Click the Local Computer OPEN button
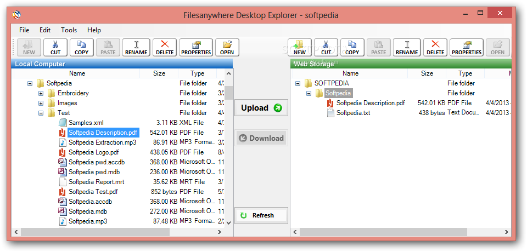 (227, 47)
